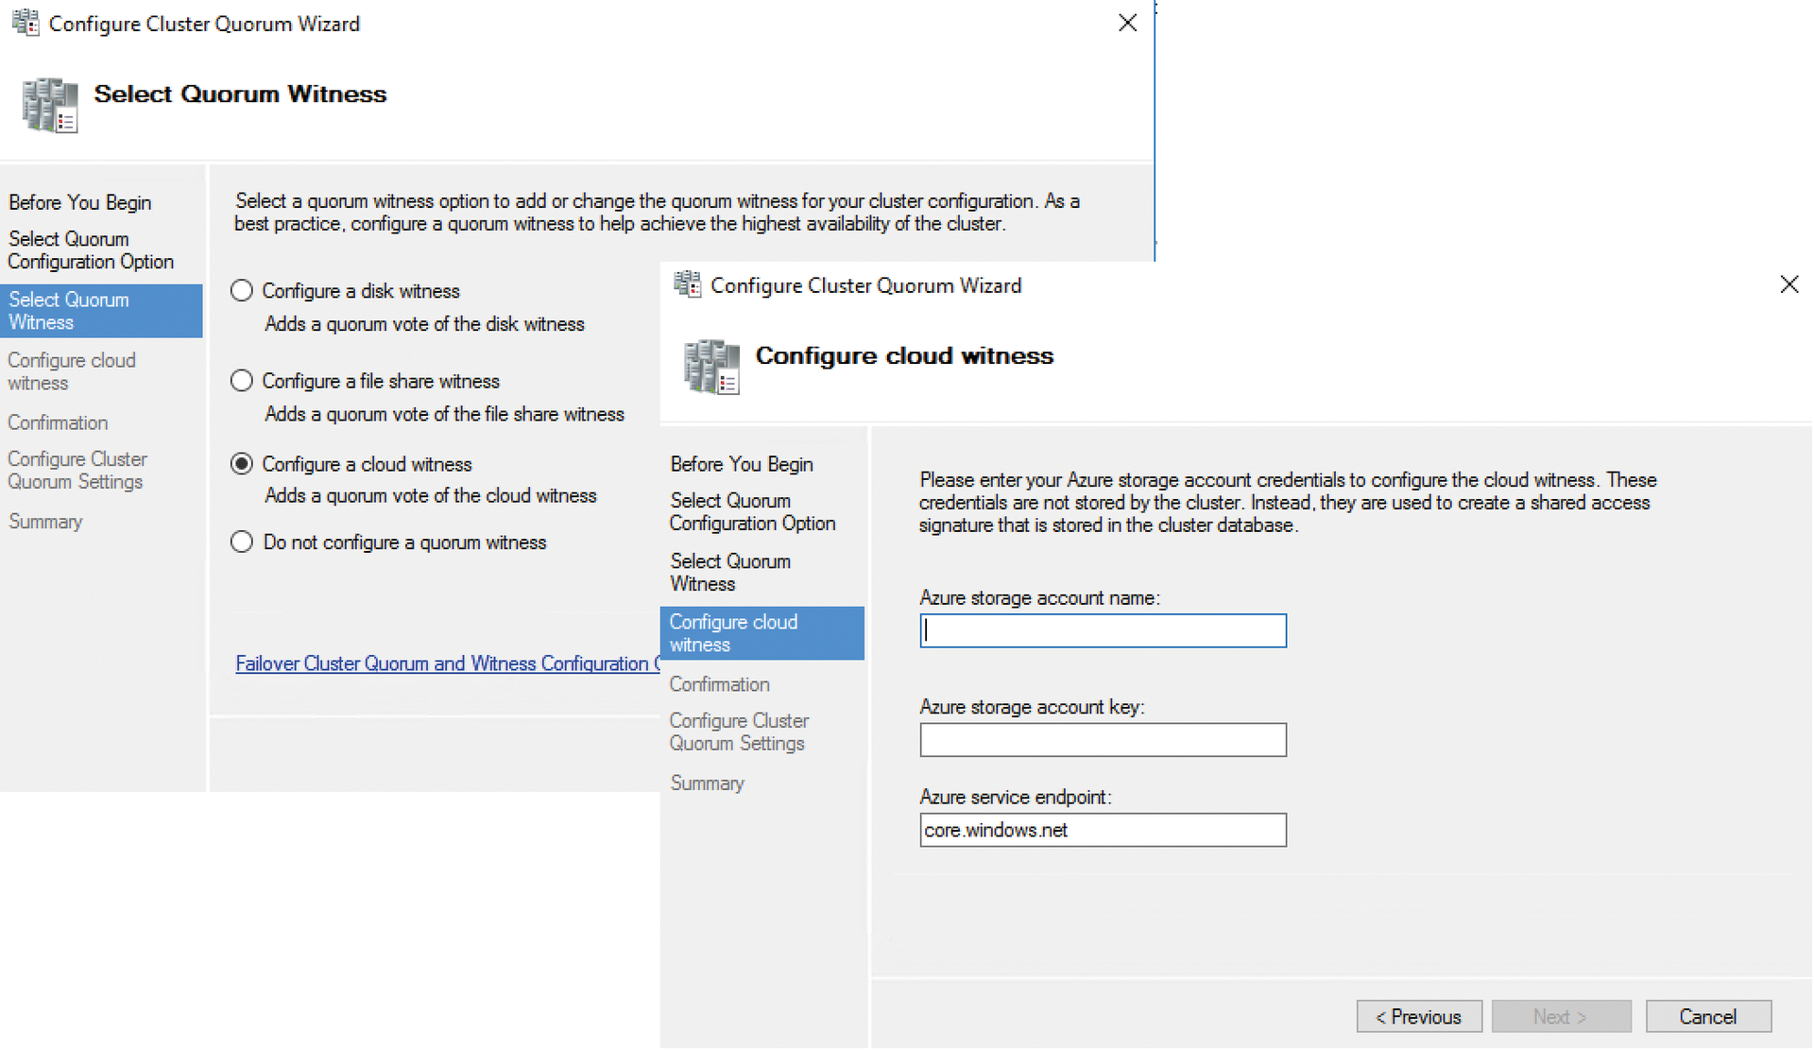Select Select Quorum Configuration Option step

[752, 511]
